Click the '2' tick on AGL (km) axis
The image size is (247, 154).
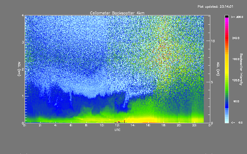(x=23, y=69)
